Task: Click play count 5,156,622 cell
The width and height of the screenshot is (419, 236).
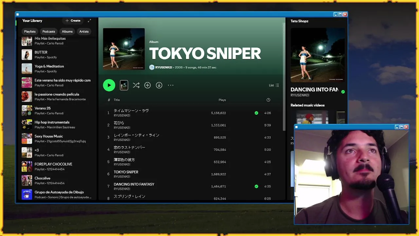Action: [x=219, y=113]
